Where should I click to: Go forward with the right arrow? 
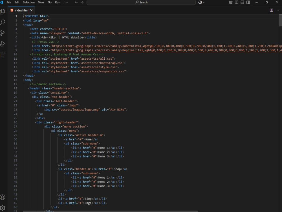pyautogui.click(x=82, y=2)
